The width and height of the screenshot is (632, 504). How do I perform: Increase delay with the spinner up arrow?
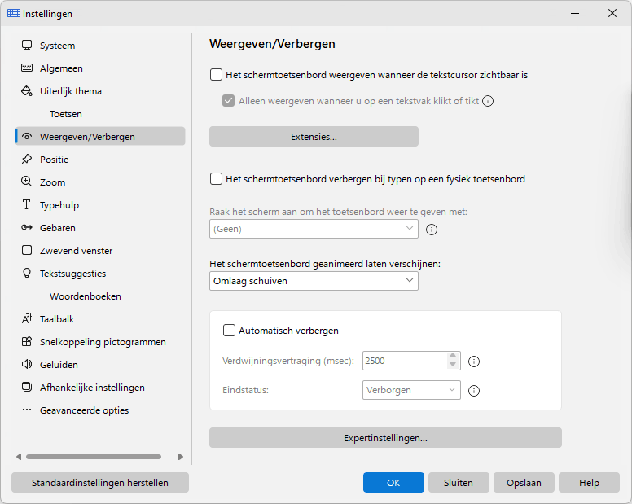tap(453, 356)
